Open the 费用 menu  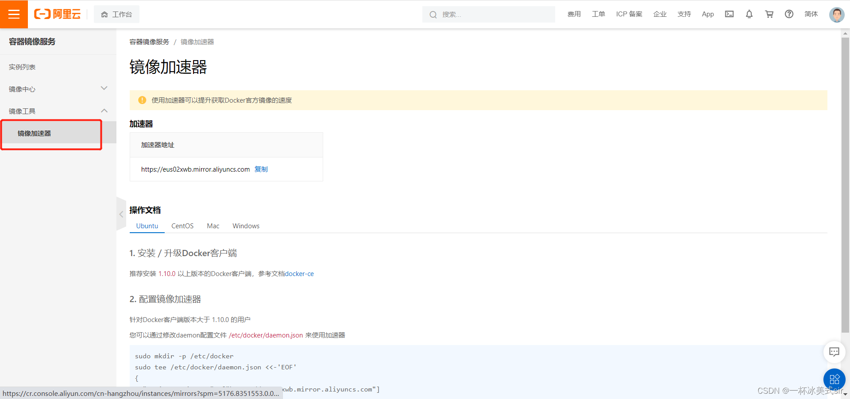574,14
